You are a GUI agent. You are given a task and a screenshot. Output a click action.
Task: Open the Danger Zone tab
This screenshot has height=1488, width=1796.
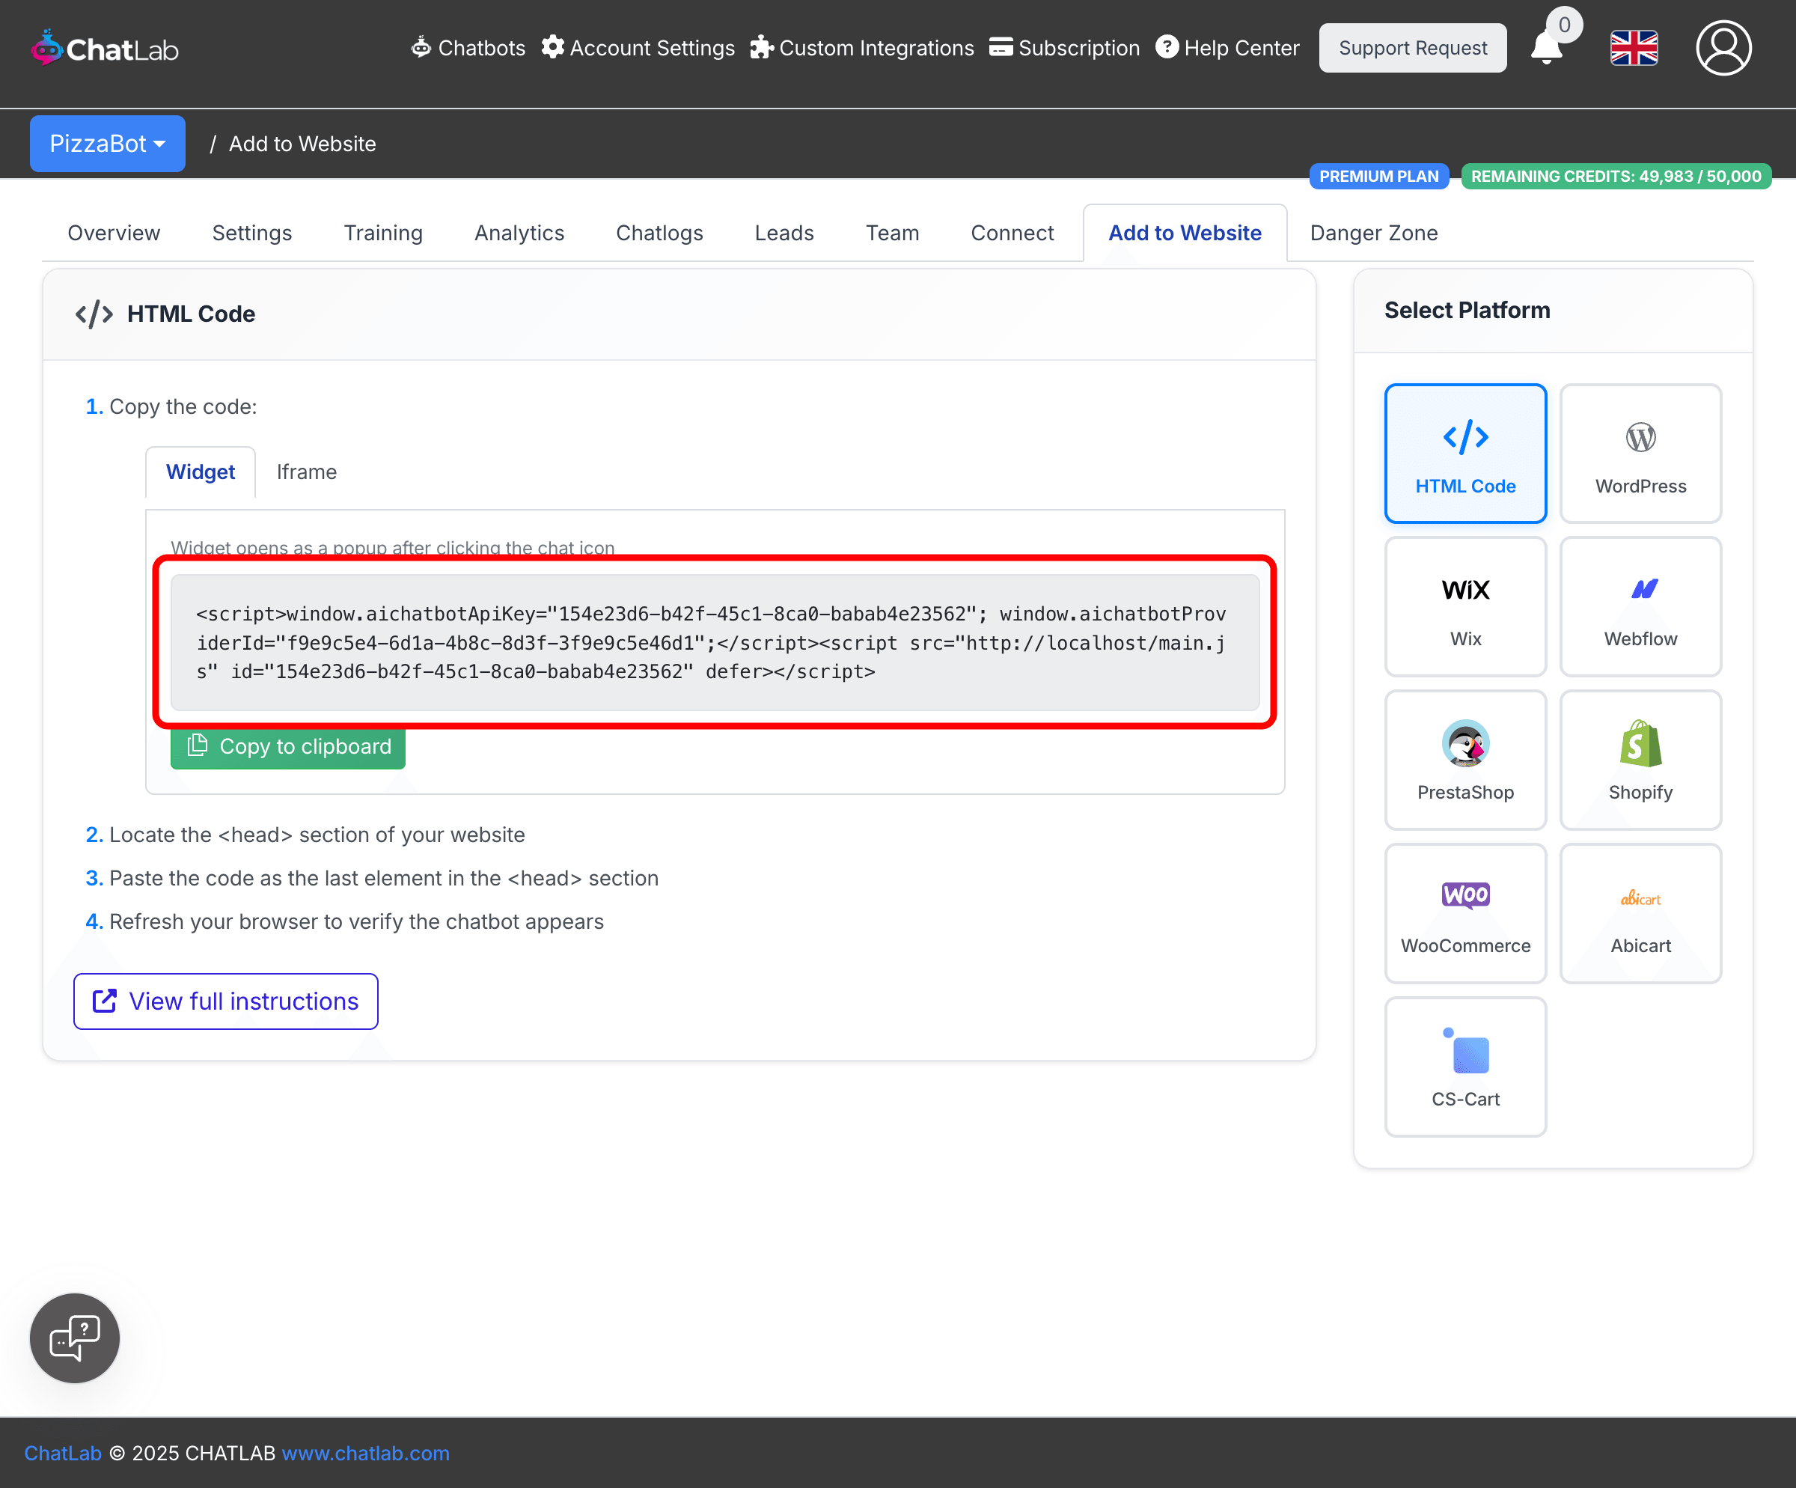(x=1373, y=233)
